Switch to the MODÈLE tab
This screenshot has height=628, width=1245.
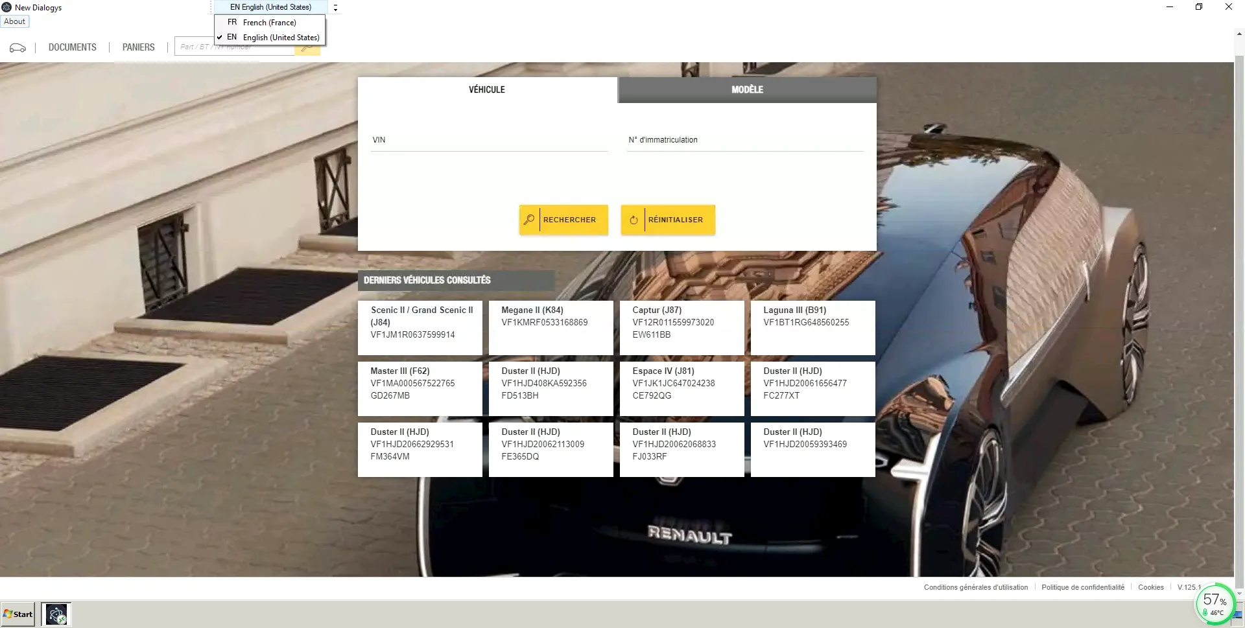pos(747,90)
